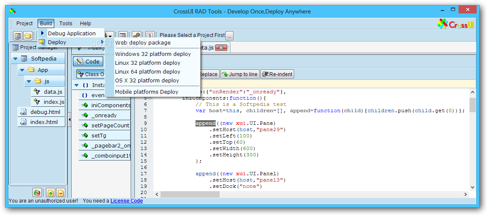Close the data.js tab
The width and height of the screenshot is (488, 216).
(x=221, y=48)
